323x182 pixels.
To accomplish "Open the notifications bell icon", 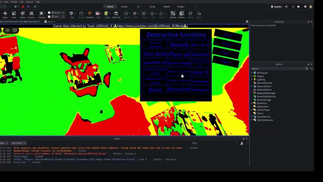I will pos(305,7).
